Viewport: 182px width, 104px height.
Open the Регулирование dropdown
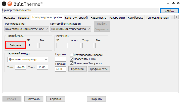click(x=27, y=29)
